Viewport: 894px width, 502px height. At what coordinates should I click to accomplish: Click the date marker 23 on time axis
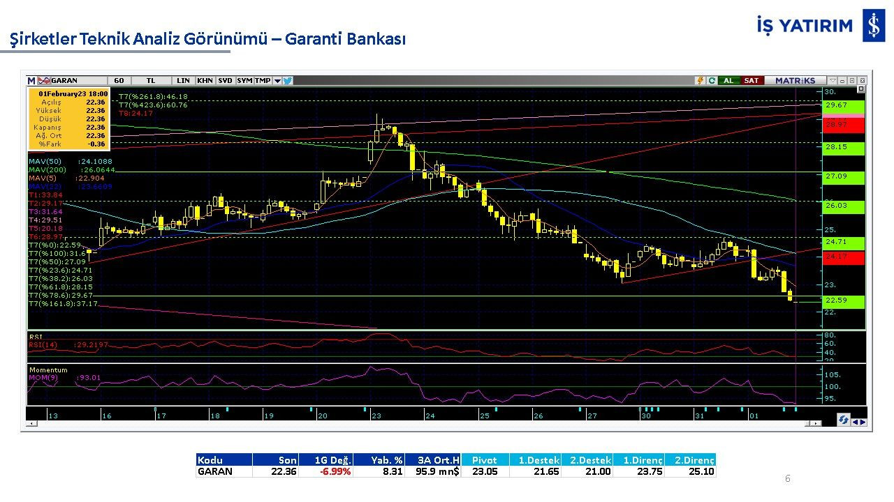coord(376,416)
